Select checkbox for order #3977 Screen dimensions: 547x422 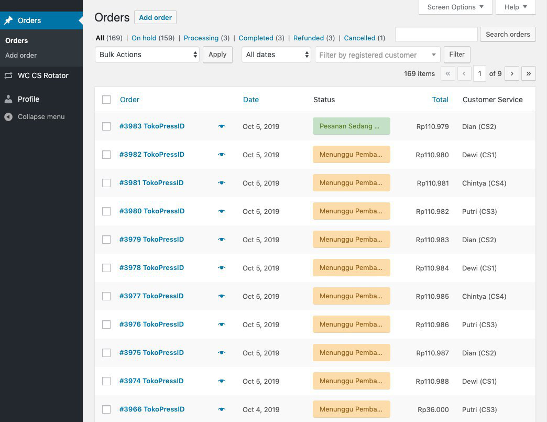pyautogui.click(x=106, y=296)
